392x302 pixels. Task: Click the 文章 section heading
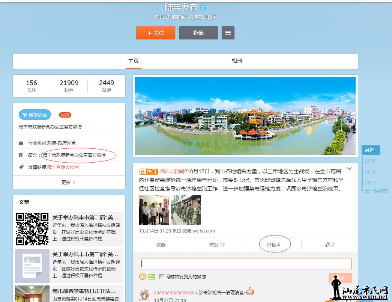(x=24, y=202)
